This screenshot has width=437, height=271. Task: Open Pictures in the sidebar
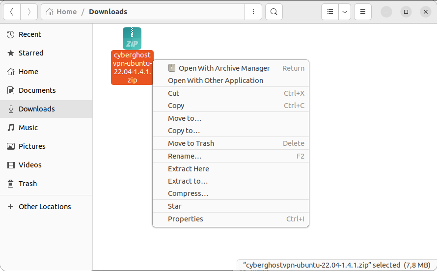tap(46, 146)
